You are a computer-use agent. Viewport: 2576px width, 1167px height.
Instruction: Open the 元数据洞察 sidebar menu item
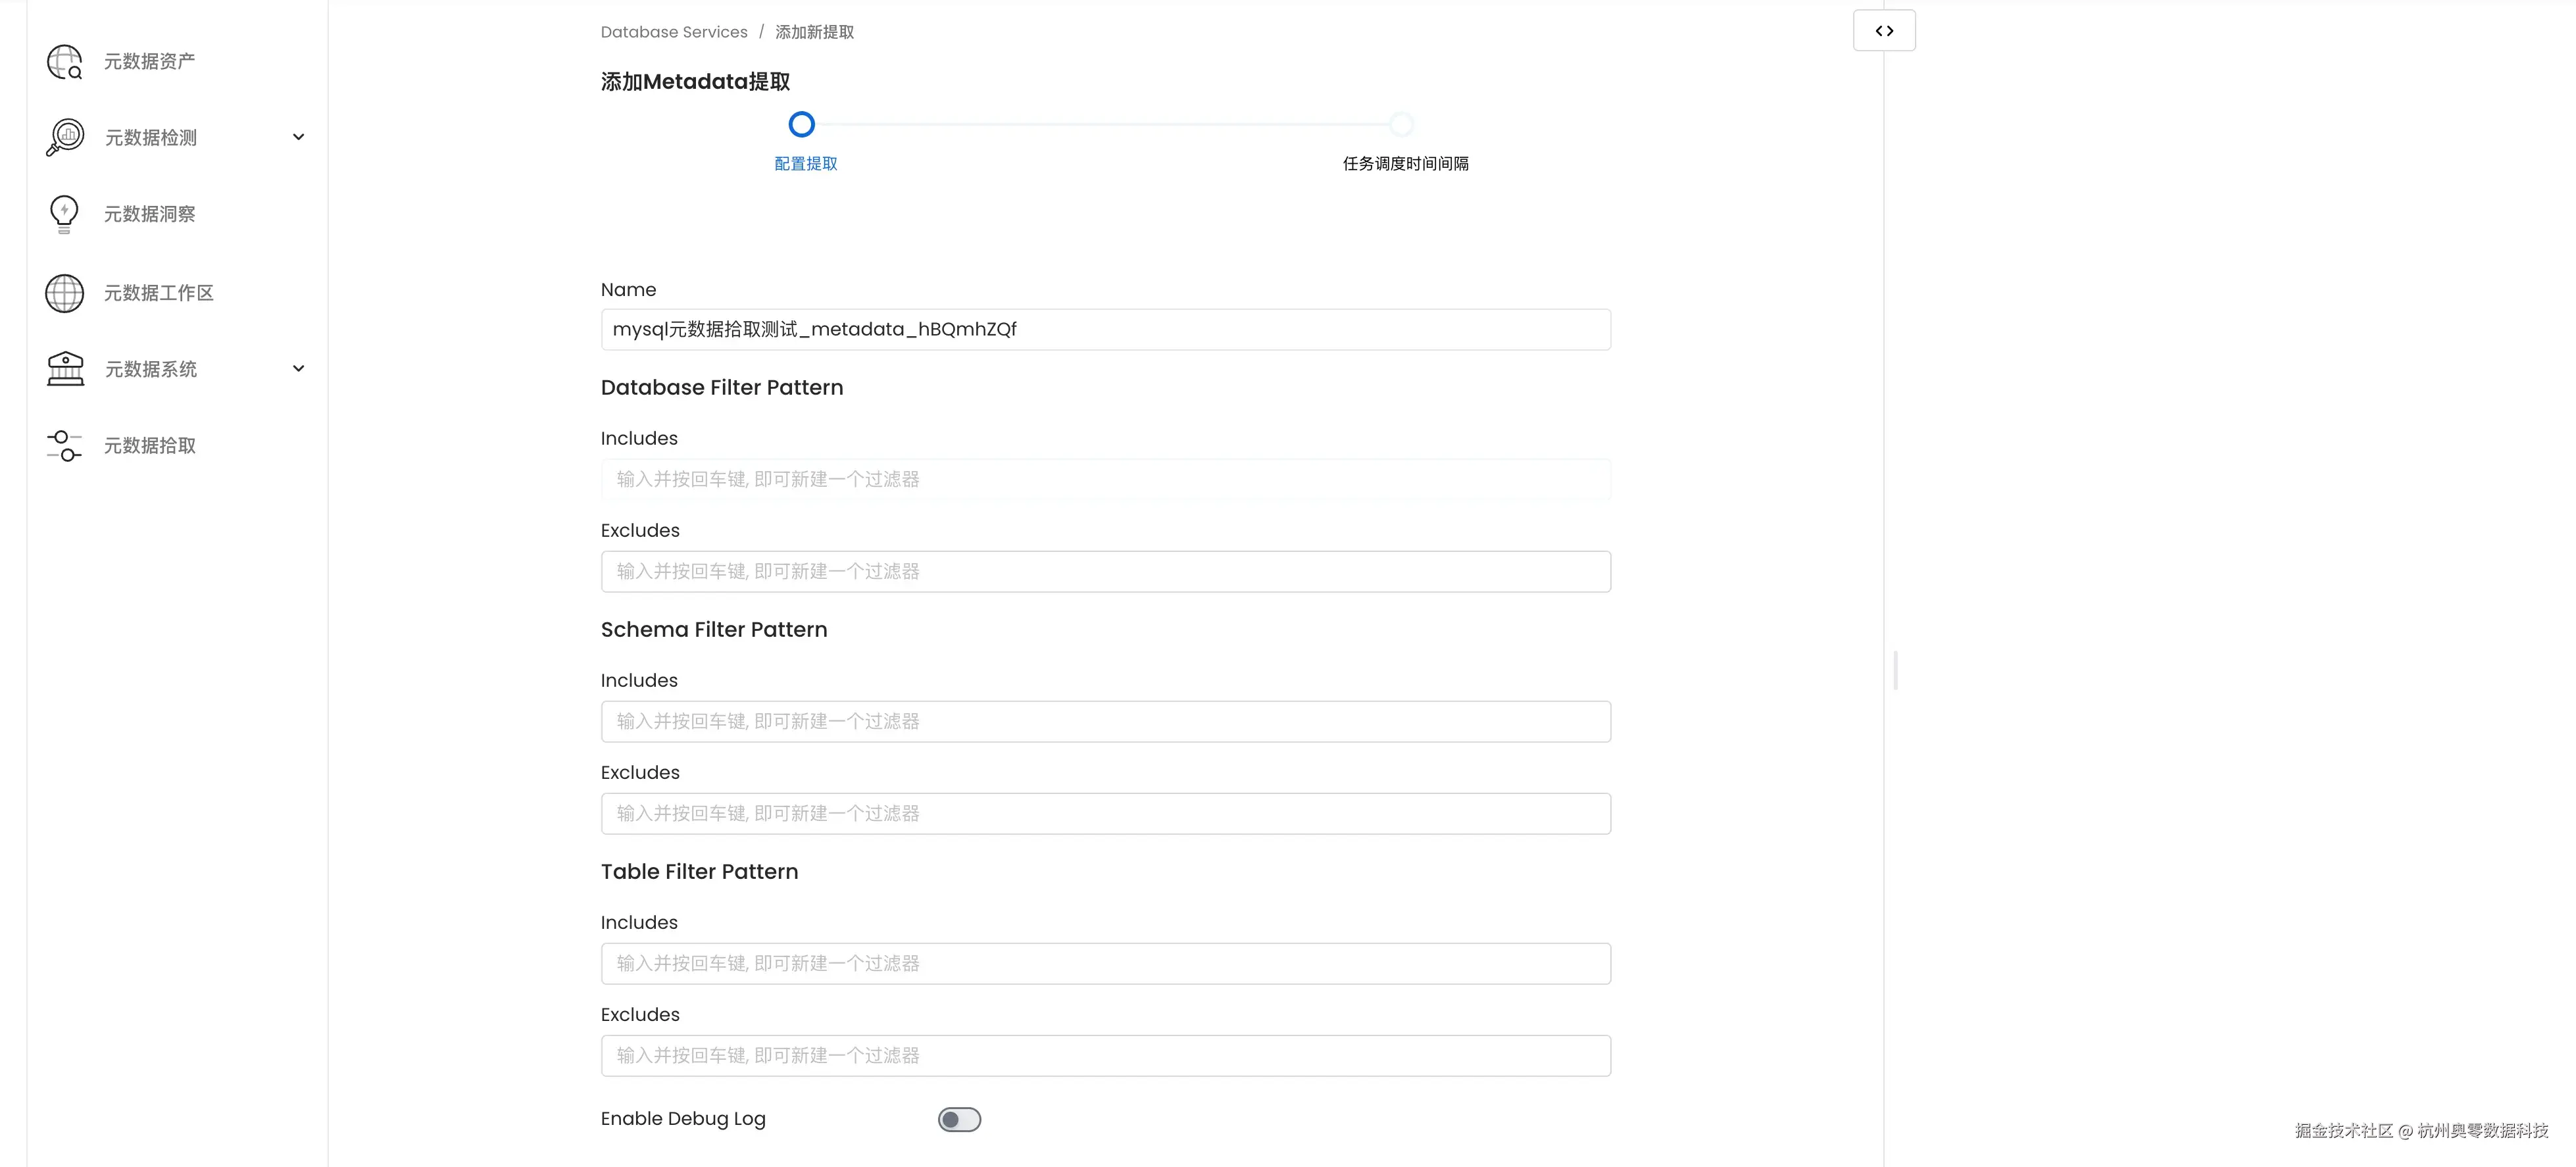coord(150,214)
